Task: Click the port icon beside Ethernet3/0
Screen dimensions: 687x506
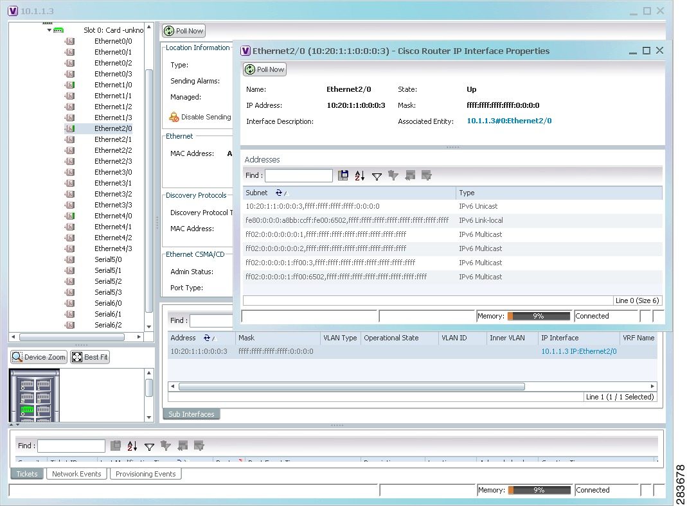Action: click(69, 172)
